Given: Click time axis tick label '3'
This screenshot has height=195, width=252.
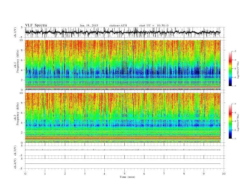Looking at the screenshot, I should 85,174.
